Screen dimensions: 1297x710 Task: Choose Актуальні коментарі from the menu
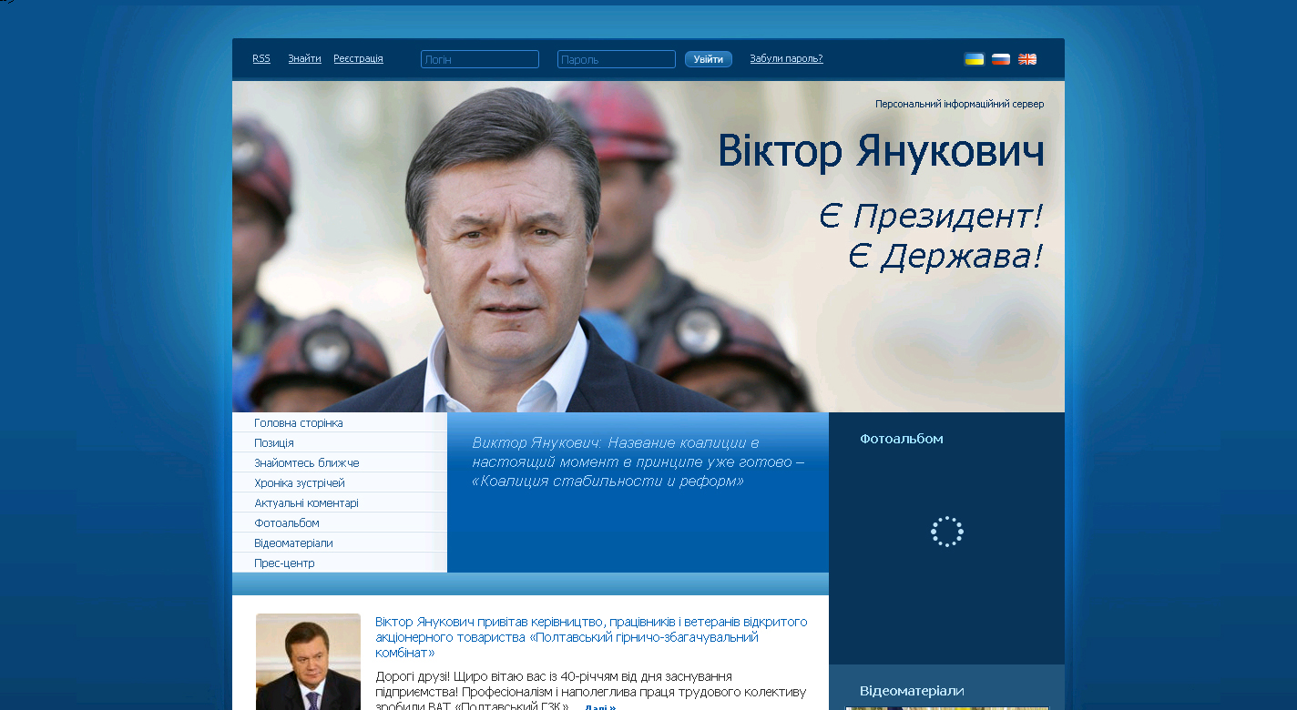coord(306,503)
